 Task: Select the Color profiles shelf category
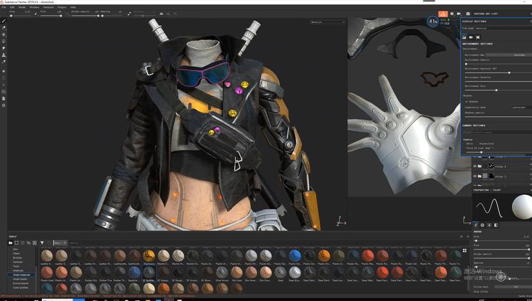click(x=21, y=287)
